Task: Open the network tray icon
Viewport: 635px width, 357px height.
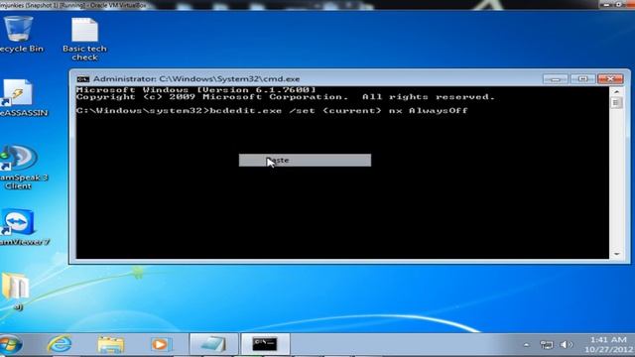Action: (547, 345)
